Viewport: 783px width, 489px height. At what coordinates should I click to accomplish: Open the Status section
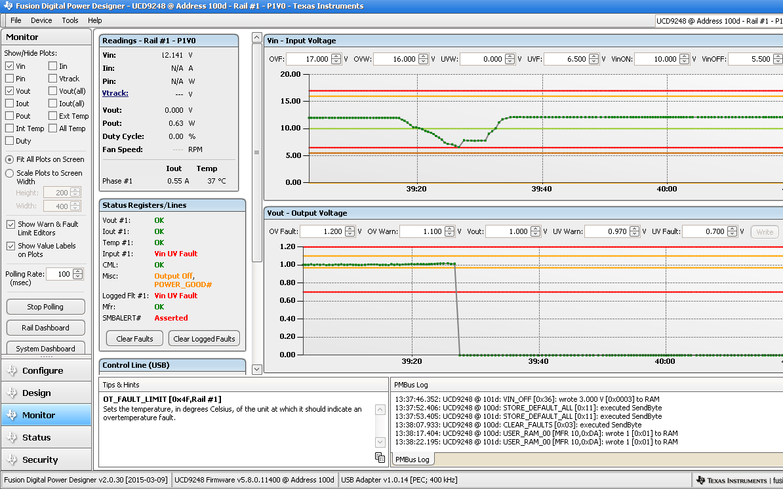coord(47,438)
